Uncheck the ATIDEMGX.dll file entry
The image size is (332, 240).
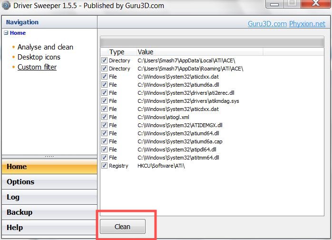[x=104, y=125]
